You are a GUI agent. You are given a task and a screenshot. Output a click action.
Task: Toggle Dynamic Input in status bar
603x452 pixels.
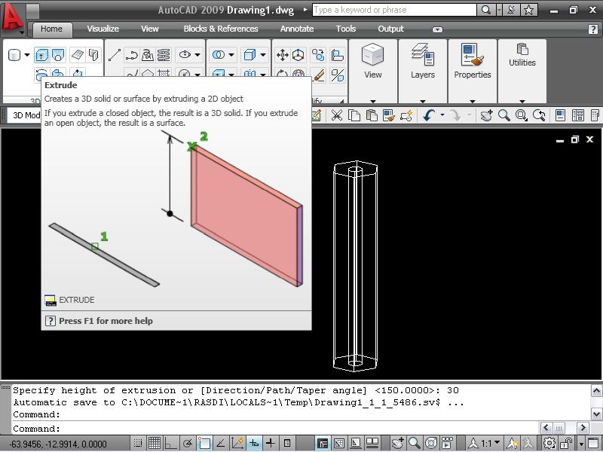click(x=254, y=443)
